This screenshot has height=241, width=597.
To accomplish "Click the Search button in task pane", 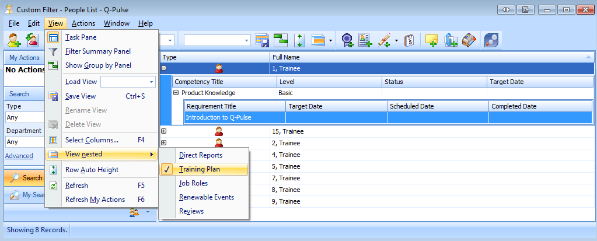I will [x=25, y=178].
